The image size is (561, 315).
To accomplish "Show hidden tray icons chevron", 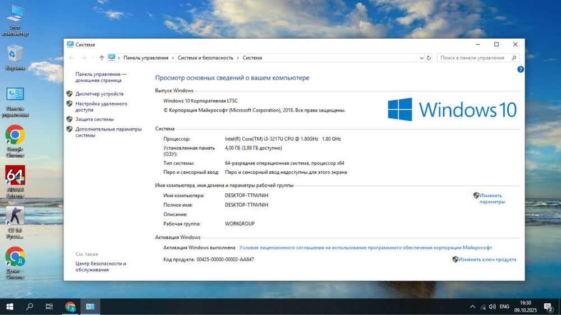I will [x=472, y=307].
